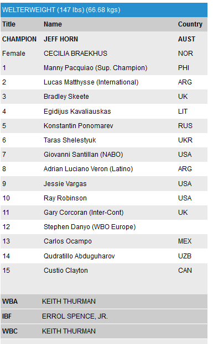
Task: Select Jessie Vargas in the rankings
Action: tap(65, 184)
